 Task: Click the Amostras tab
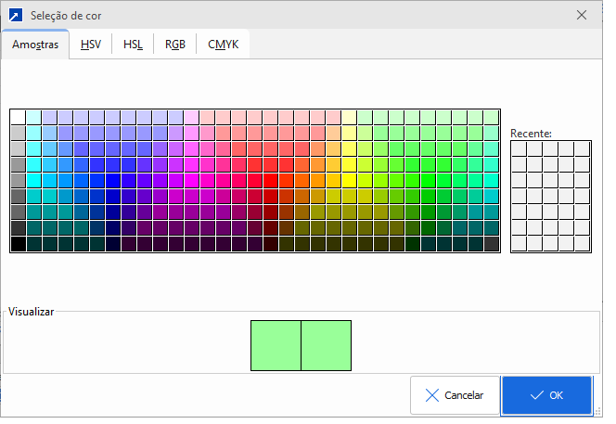(35, 45)
